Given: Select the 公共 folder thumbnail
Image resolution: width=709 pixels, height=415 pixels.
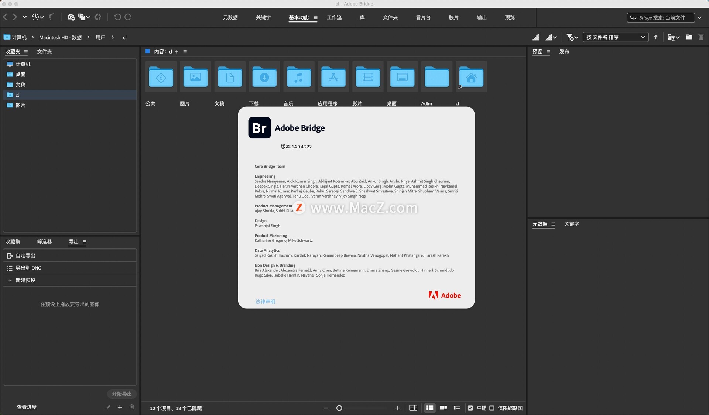Looking at the screenshot, I should [161, 77].
